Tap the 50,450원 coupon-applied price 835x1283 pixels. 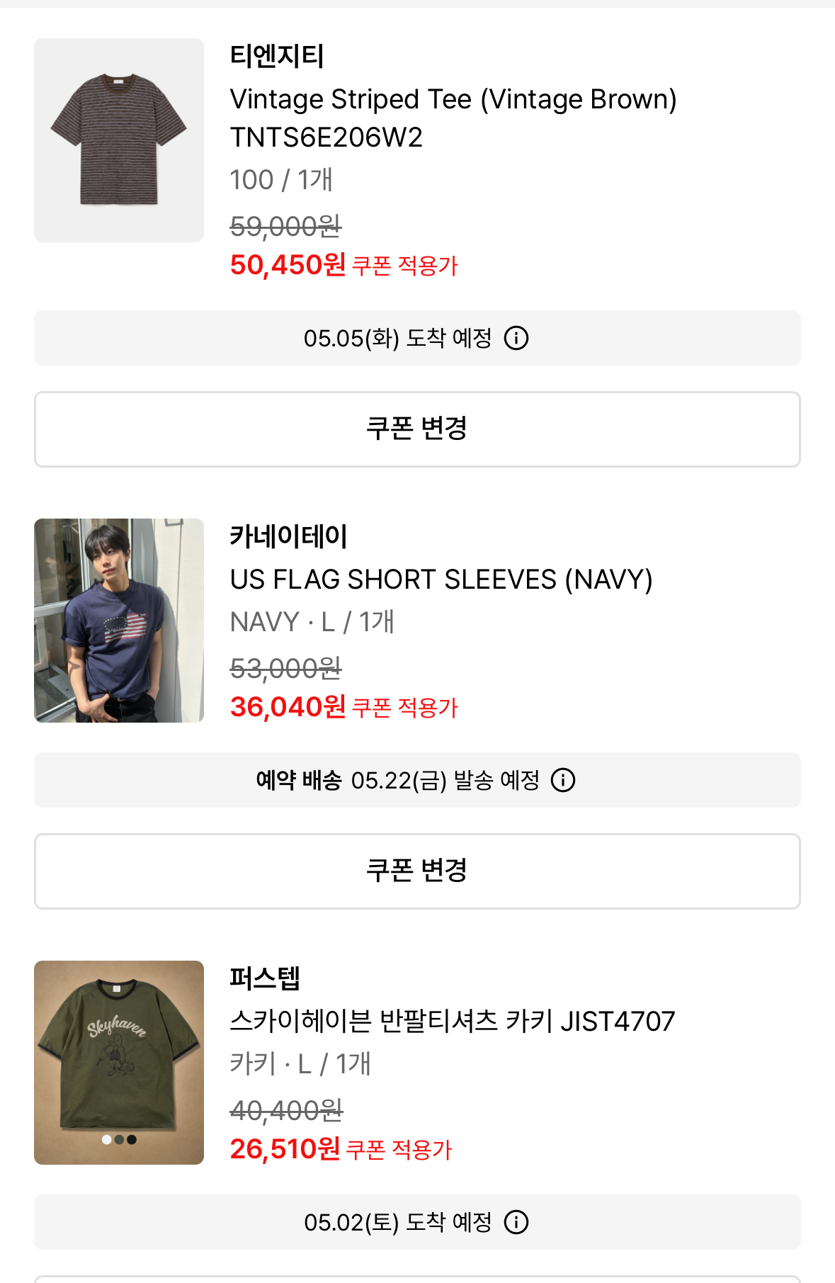pos(288,265)
